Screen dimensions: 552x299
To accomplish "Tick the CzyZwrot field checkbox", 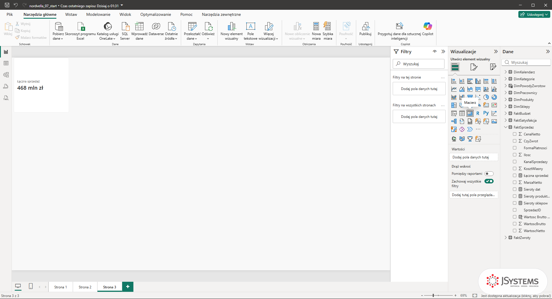I will pos(515,141).
